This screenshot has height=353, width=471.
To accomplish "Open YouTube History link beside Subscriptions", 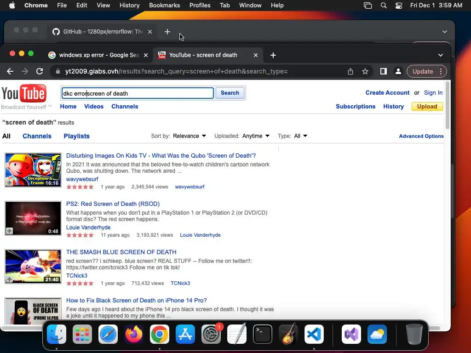I will tap(393, 107).
